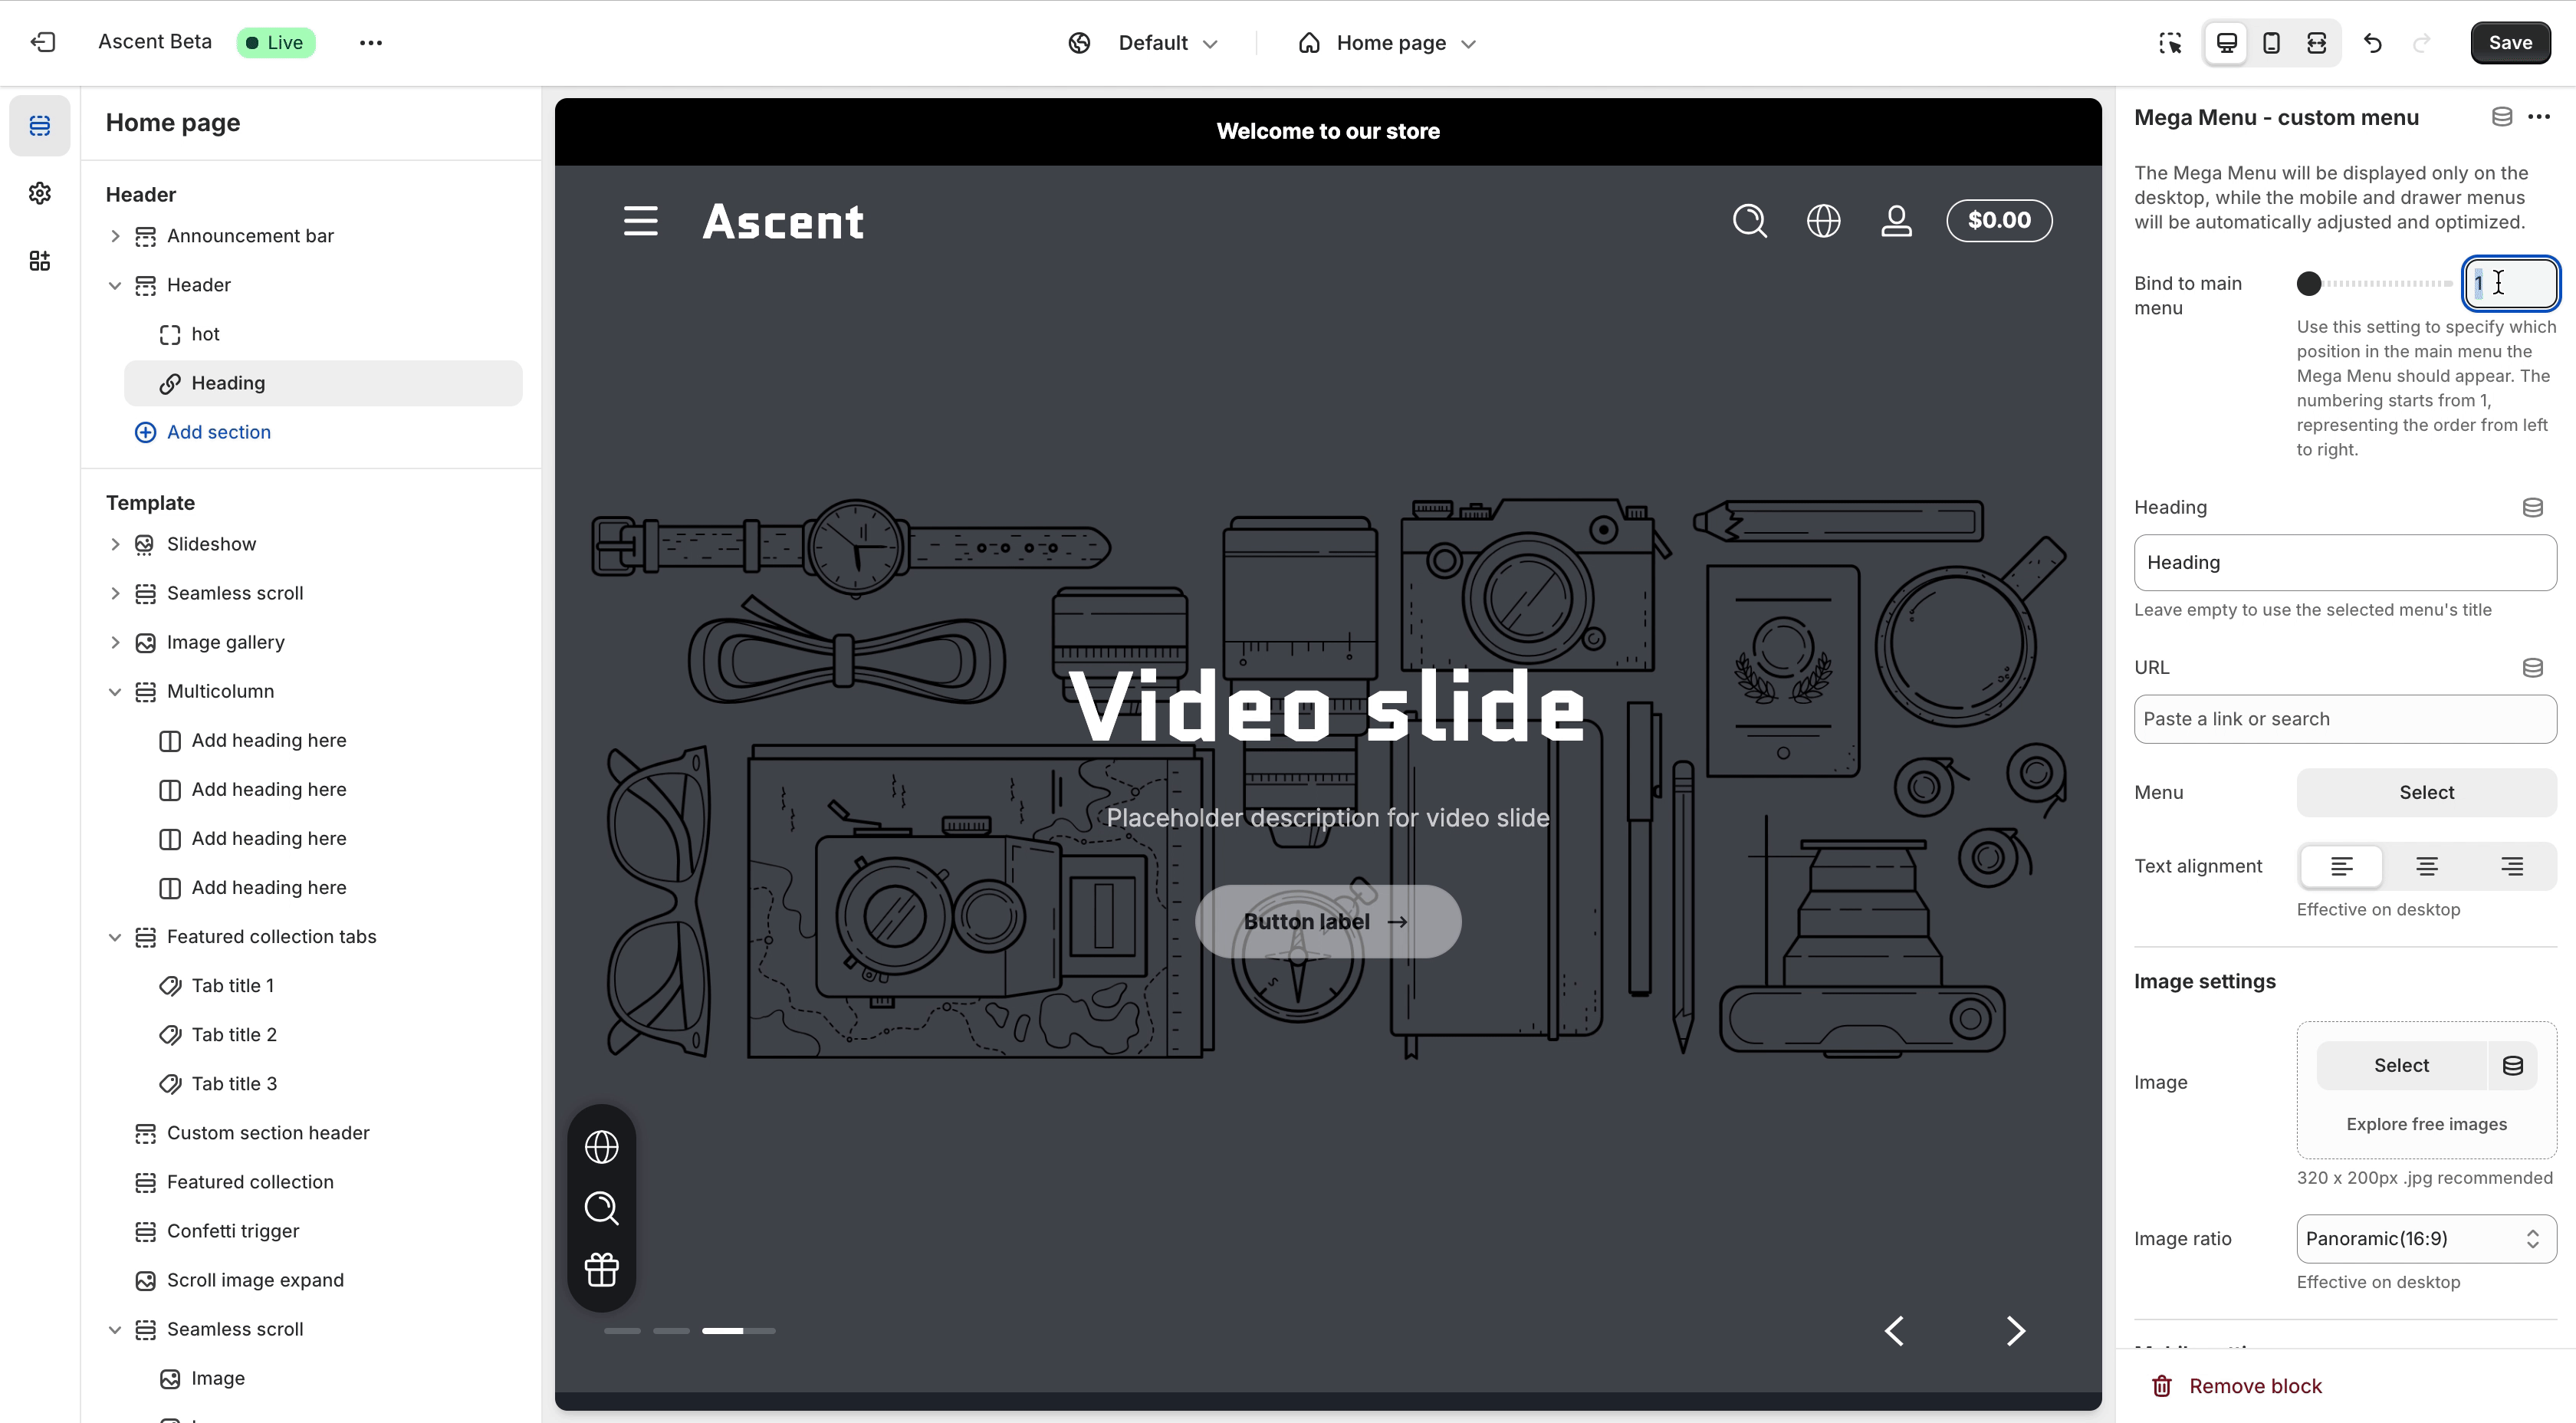The height and width of the screenshot is (1423, 2576).
Task: Click the search icon in store header
Action: pos(1749,221)
